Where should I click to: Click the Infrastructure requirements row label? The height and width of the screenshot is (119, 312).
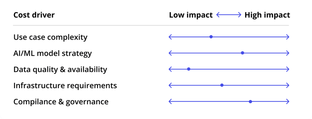pyautogui.click(x=65, y=86)
